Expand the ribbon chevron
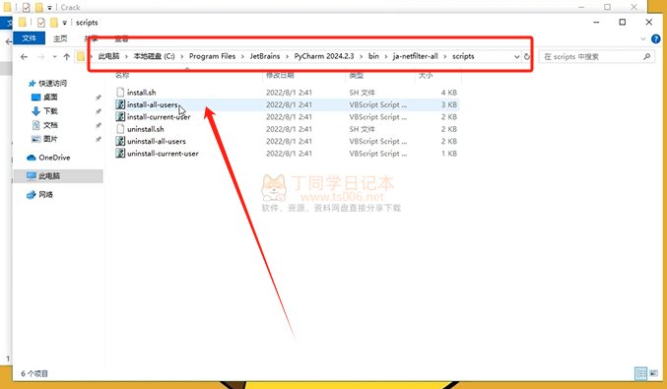Viewport: 667px width, 389px height. click(642, 38)
